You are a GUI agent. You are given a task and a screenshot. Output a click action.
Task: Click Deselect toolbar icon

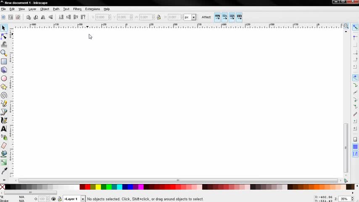pyautogui.click(x=18, y=17)
